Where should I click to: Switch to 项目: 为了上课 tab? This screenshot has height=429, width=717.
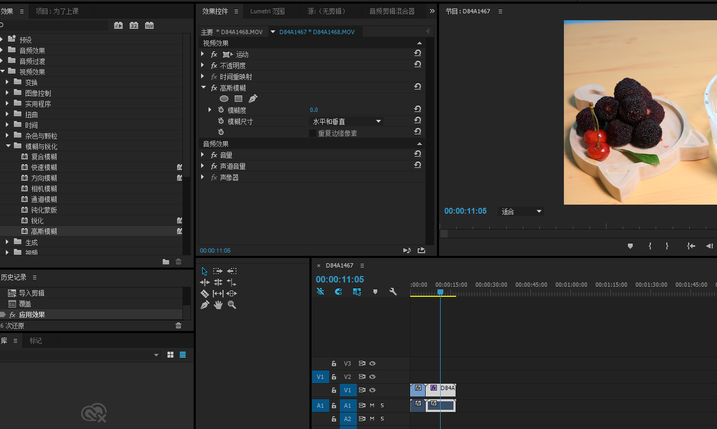[x=58, y=11]
